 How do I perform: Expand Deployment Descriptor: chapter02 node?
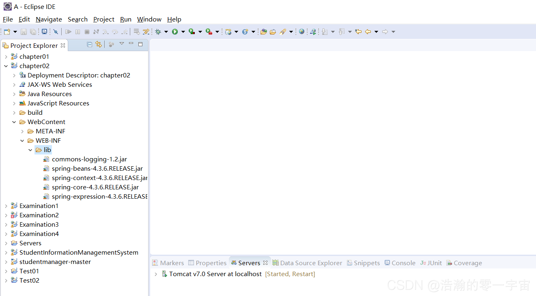tap(14, 75)
